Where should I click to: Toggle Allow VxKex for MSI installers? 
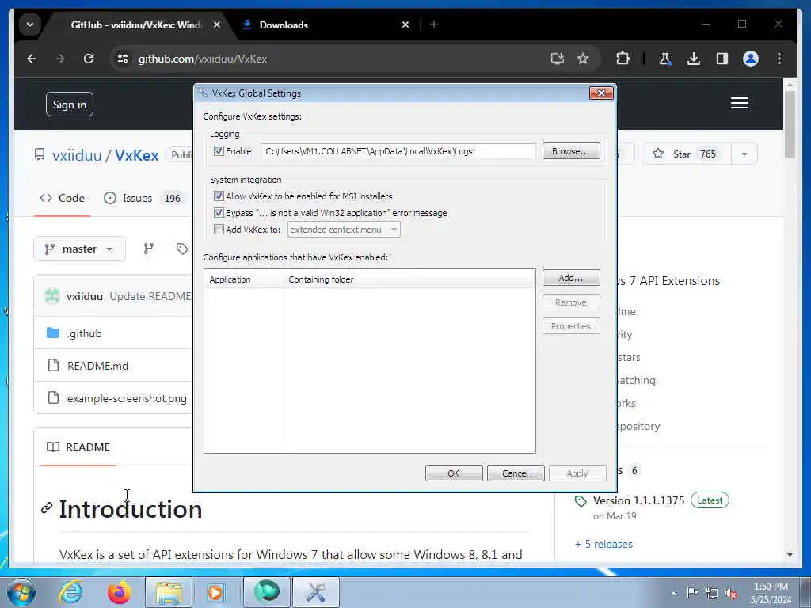[x=219, y=196]
